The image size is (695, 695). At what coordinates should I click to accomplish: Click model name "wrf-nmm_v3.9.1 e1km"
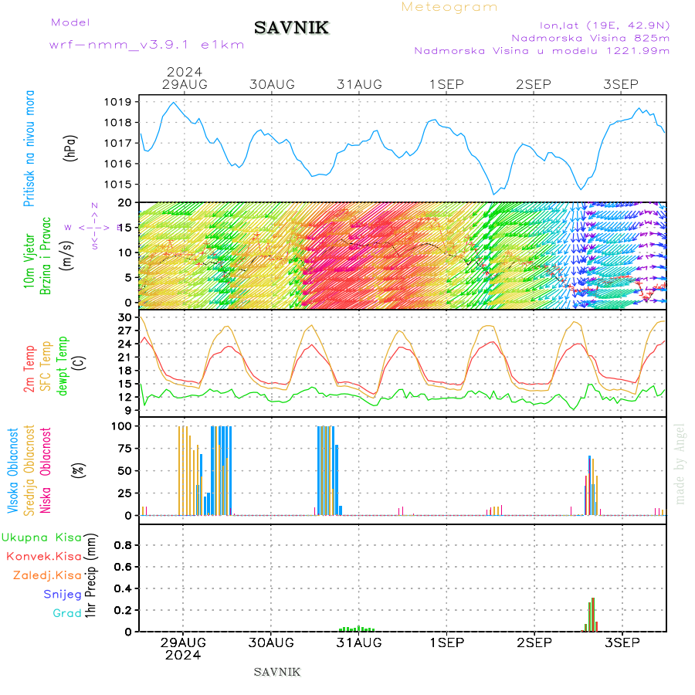[147, 45]
